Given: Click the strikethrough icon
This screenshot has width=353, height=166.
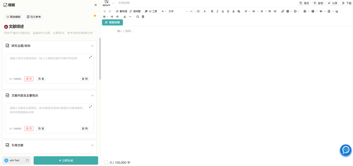Looking at the screenshot, I should [228, 11].
